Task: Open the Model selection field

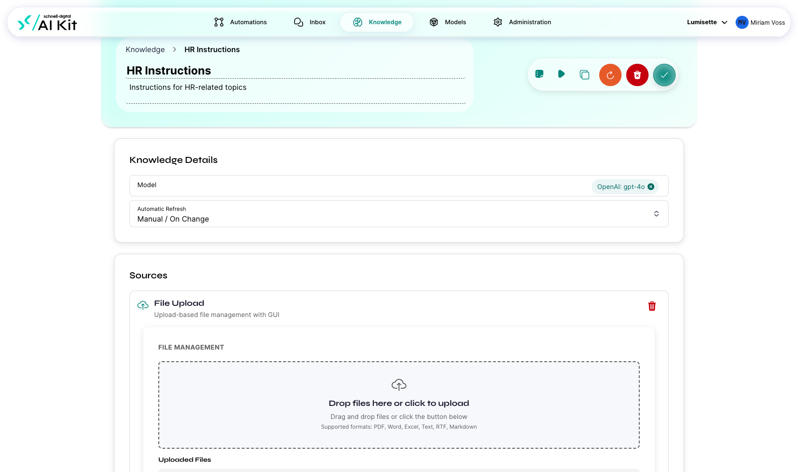Action: [x=399, y=186]
